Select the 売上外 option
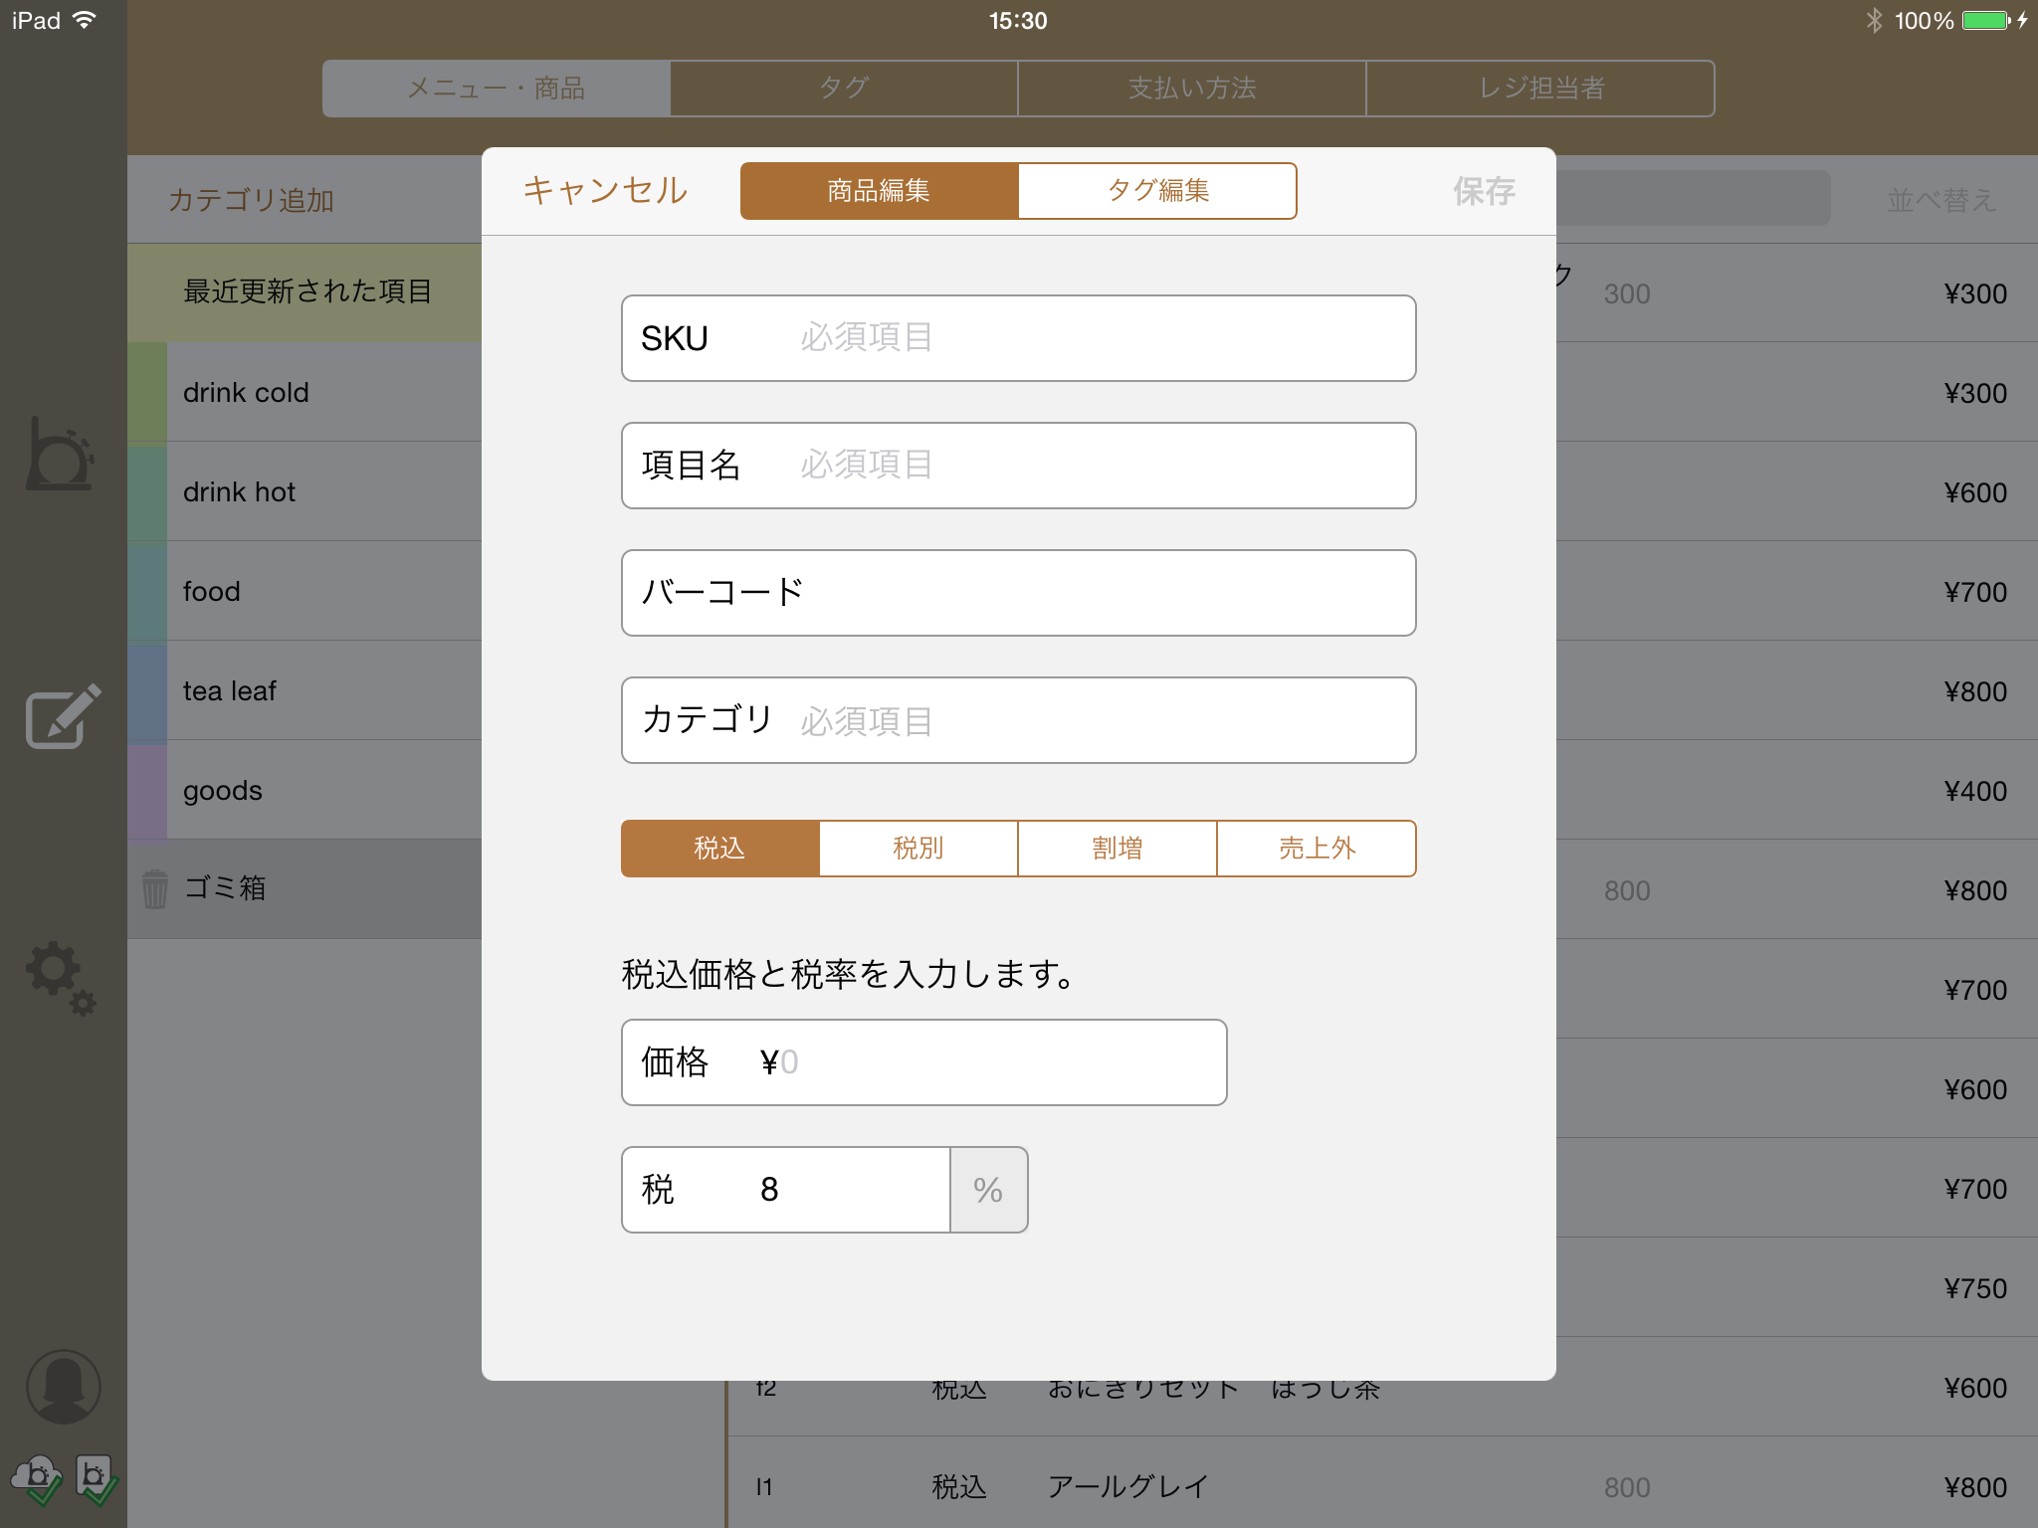This screenshot has width=2038, height=1528. click(x=1317, y=849)
